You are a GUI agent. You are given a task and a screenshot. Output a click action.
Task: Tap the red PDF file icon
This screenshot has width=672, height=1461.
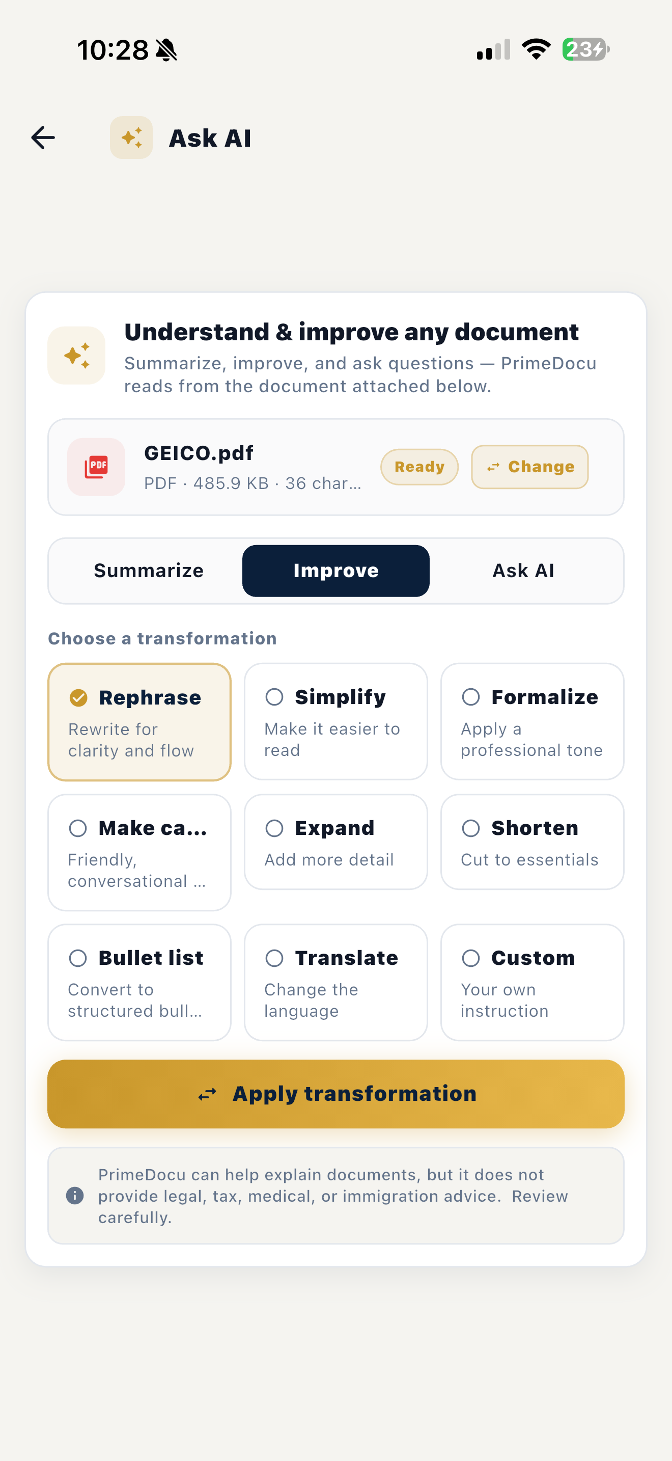point(96,467)
